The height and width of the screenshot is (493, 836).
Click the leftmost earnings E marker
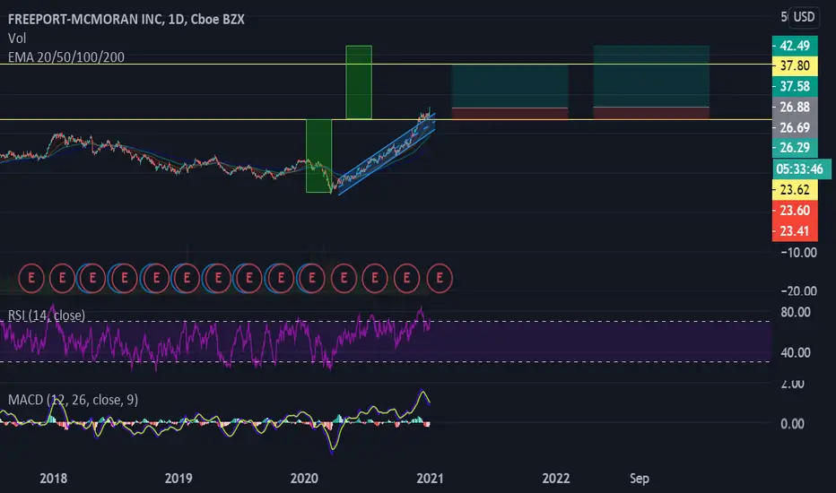click(x=30, y=278)
